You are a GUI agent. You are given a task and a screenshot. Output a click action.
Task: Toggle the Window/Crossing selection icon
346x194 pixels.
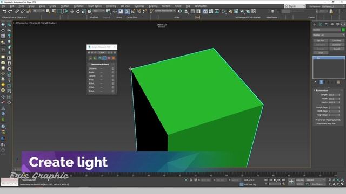(x=65, y=11)
